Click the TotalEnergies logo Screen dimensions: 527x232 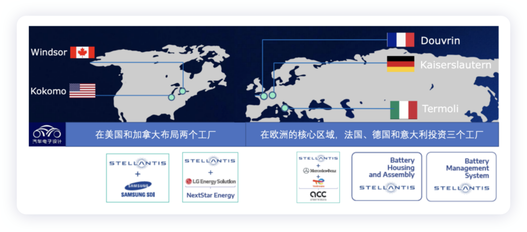318,183
